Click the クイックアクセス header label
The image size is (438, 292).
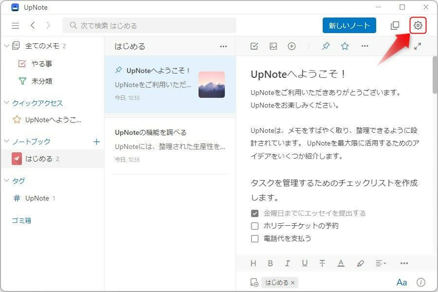[37, 103]
